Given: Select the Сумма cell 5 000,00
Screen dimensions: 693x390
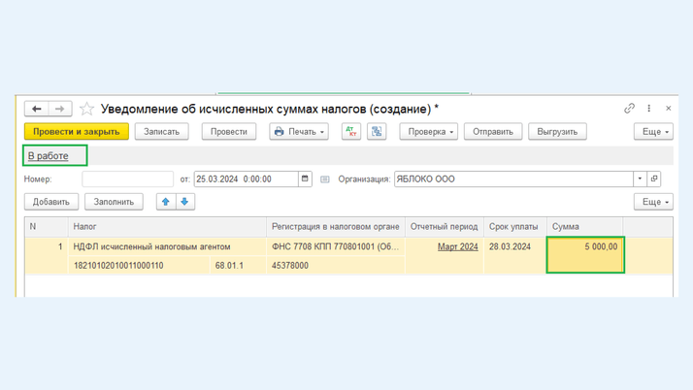Looking at the screenshot, I should click(585, 255).
